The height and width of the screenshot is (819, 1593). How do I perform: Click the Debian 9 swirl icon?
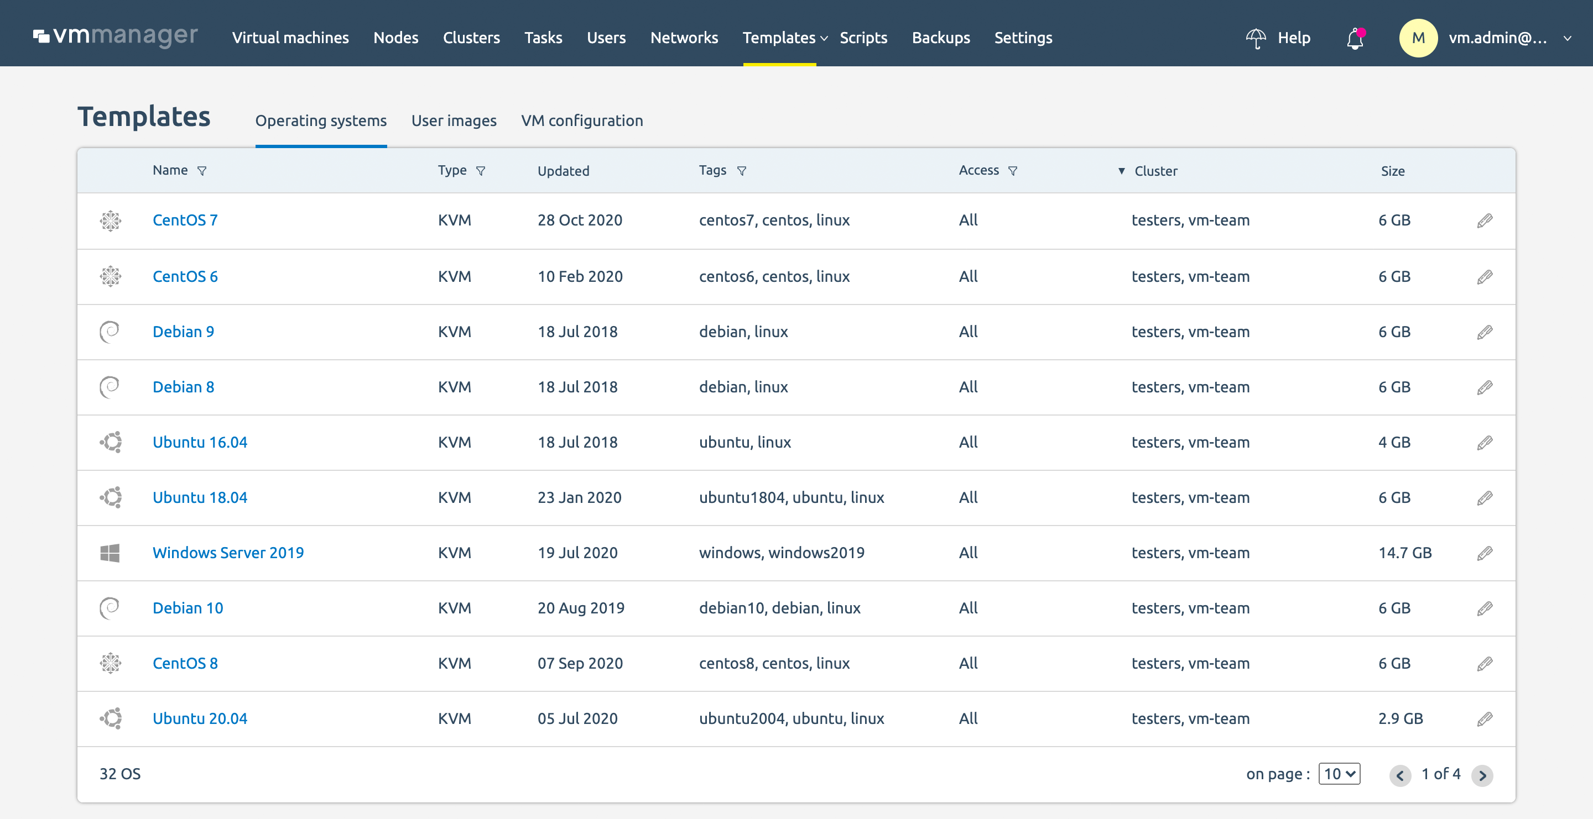point(110,332)
